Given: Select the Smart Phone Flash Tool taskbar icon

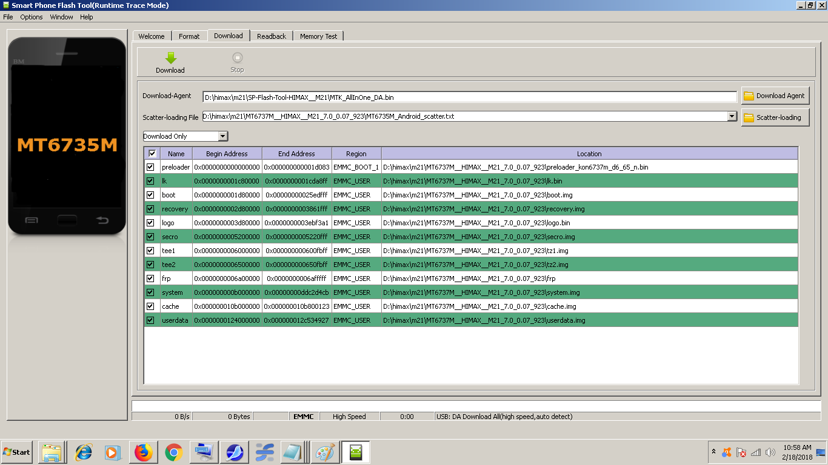Looking at the screenshot, I should click(x=356, y=452).
